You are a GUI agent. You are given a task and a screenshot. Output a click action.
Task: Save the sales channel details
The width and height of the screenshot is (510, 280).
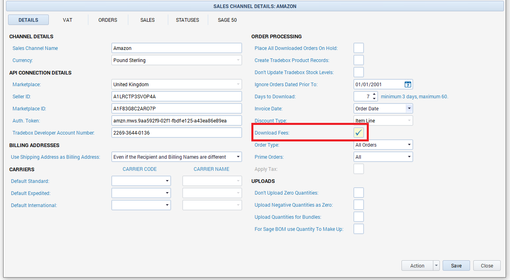456,265
